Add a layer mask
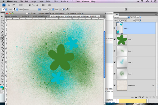 (140, 97)
